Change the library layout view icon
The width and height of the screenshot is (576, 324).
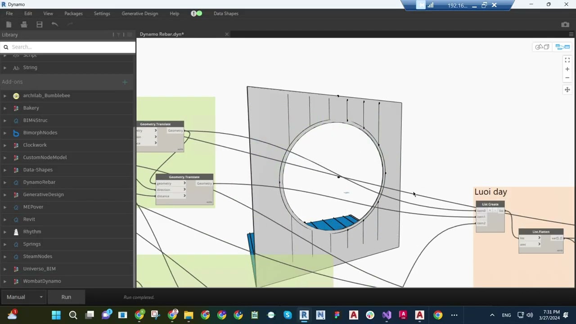(130, 35)
